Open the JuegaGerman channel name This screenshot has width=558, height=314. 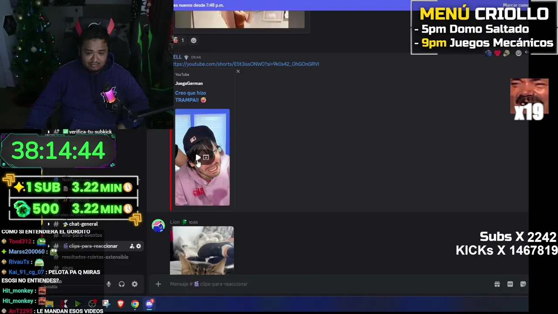[x=189, y=83]
